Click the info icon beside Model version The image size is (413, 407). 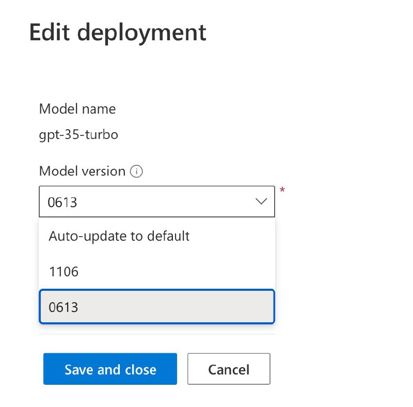click(x=136, y=171)
